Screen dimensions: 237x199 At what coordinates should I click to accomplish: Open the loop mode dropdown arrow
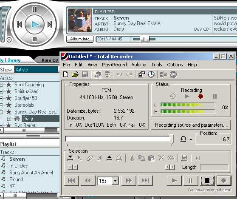191,139
